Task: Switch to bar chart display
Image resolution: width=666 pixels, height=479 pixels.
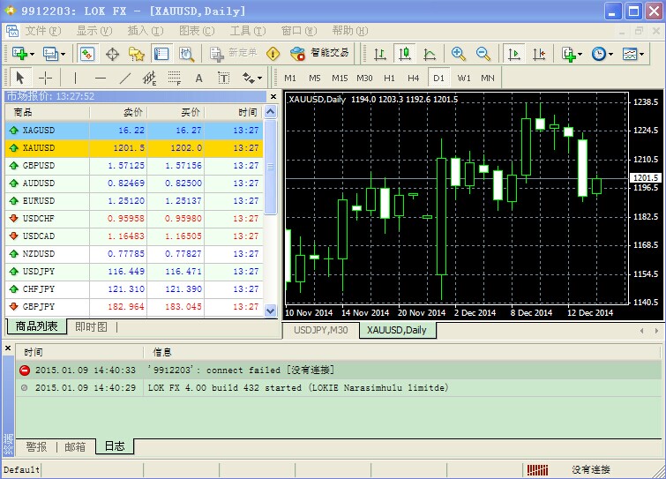Action: (x=380, y=54)
